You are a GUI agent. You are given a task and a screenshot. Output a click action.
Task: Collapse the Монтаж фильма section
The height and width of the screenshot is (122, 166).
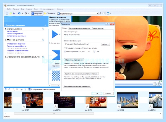(x=43, y=40)
